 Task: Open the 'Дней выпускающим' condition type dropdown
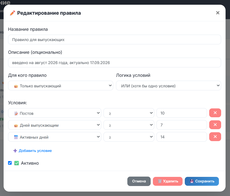(55, 125)
